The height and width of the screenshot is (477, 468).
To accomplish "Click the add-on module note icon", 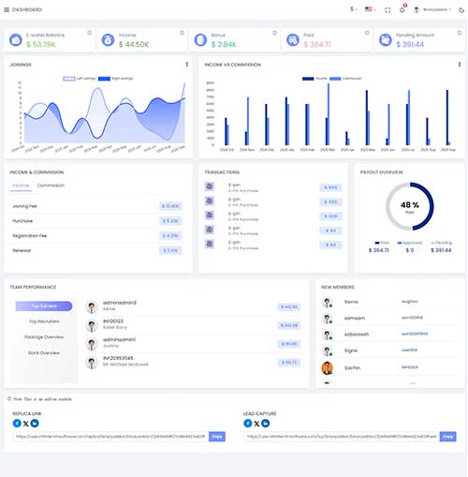I will [x=9, y=399].
